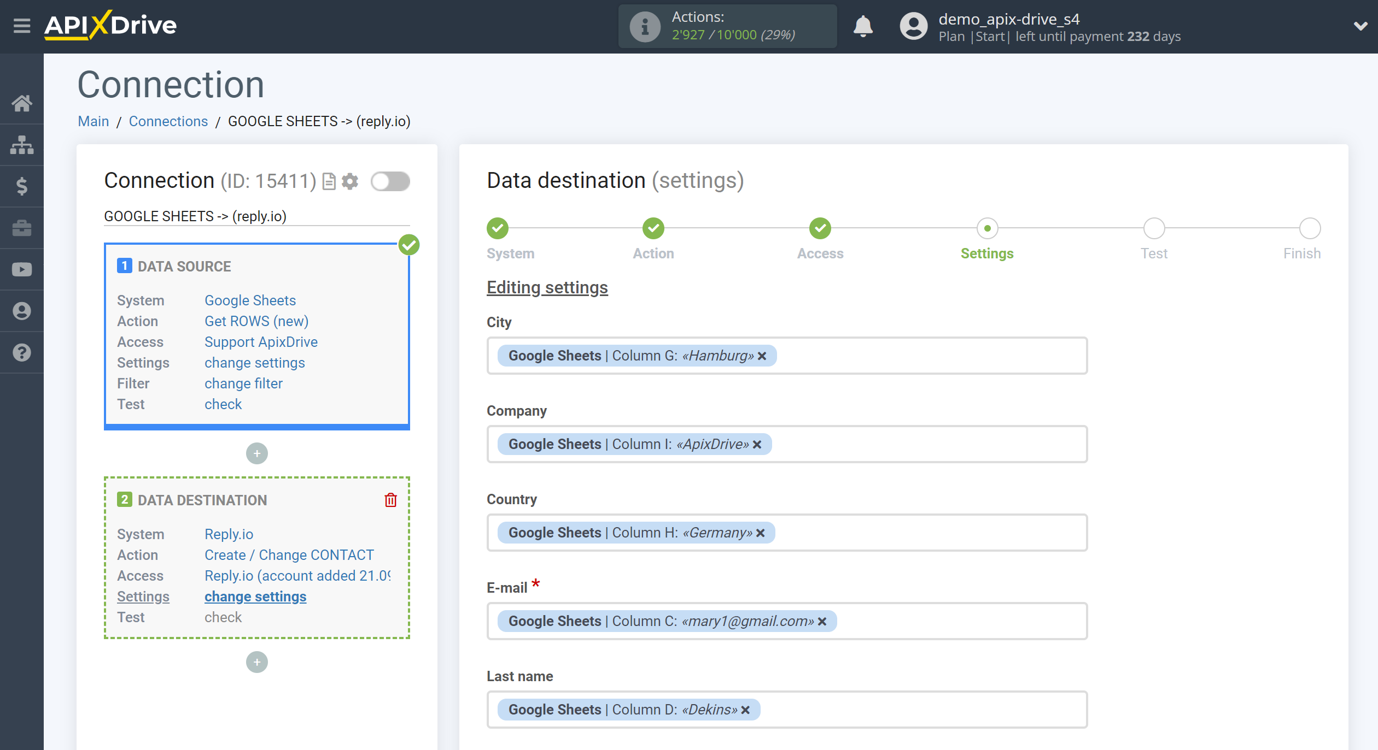Screen dimensions: 1378x750
Task: Remove the Dekins tag from Last name
Action: click(x=745, y=710)
